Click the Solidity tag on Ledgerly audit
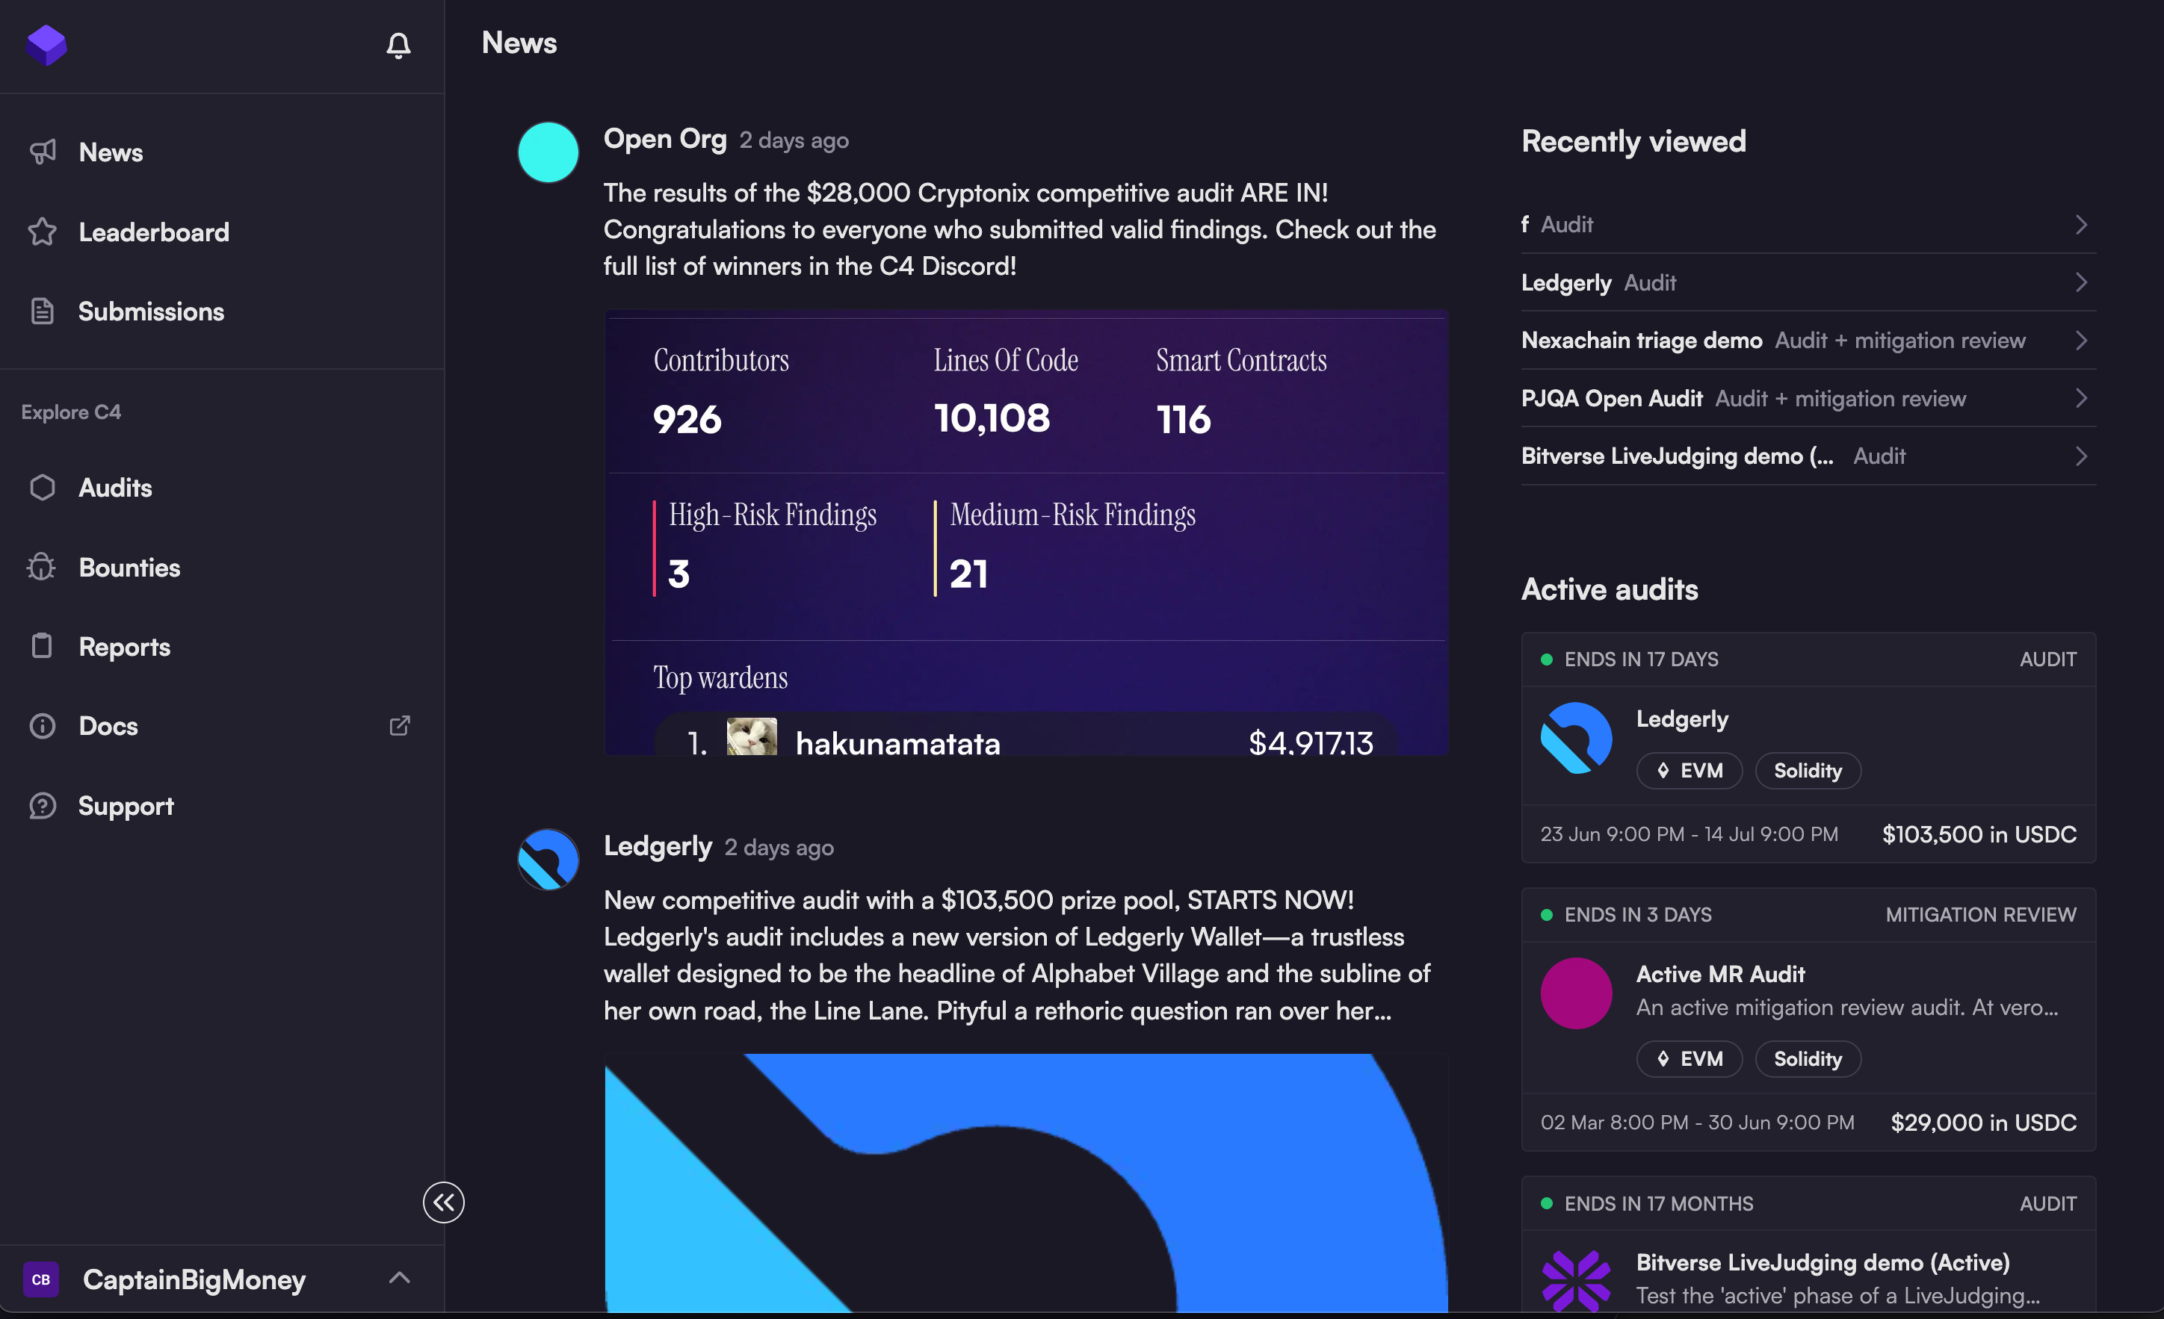This screenshot has height=1319, width=2164. [x=1808, y=771]
